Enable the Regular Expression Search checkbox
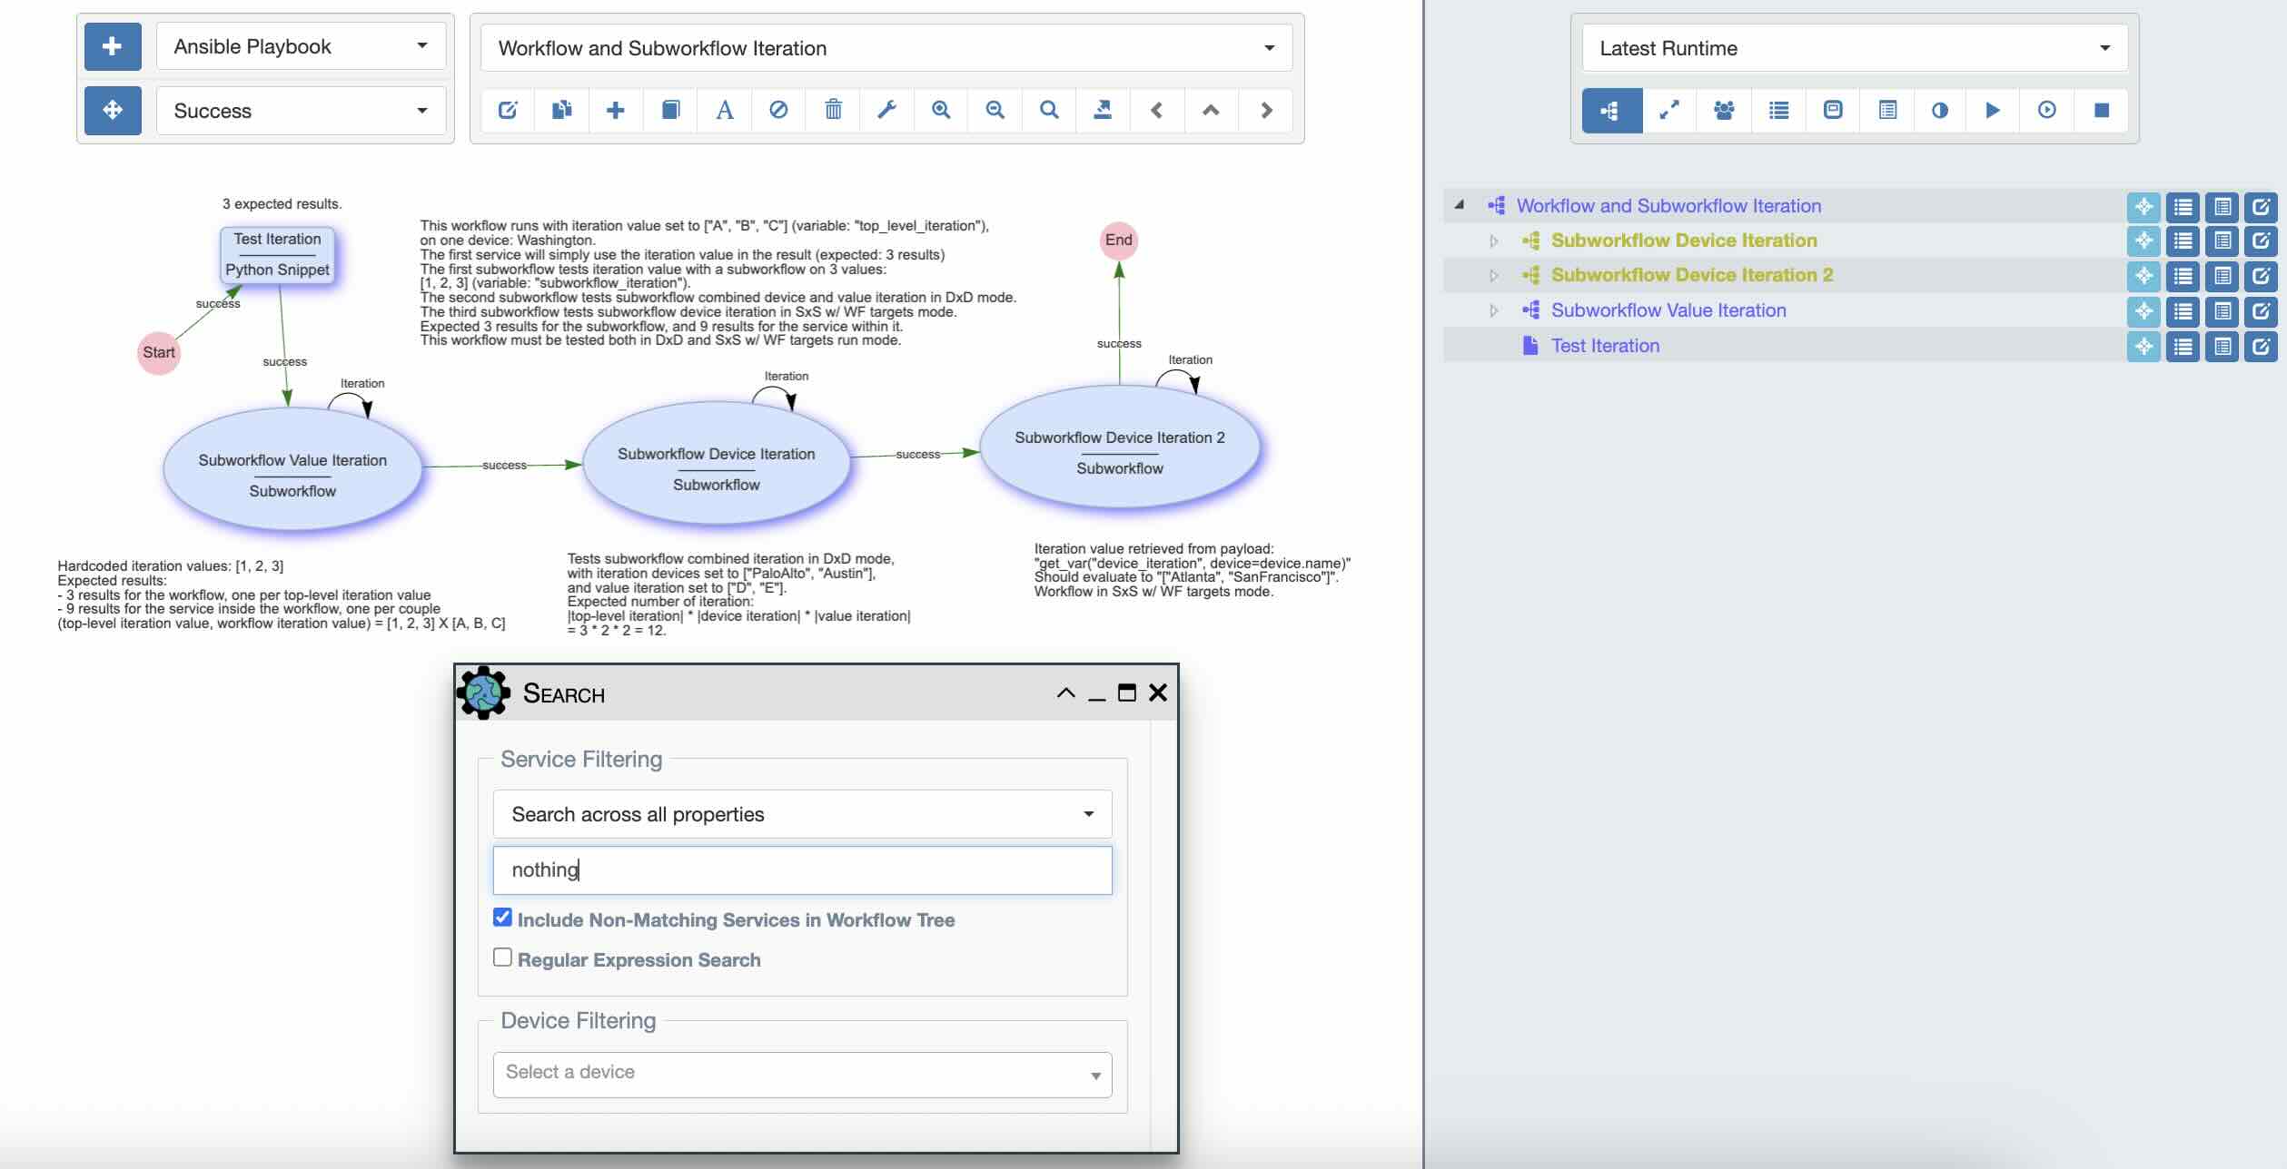2287x1169 pixels. tap(502, 958)
